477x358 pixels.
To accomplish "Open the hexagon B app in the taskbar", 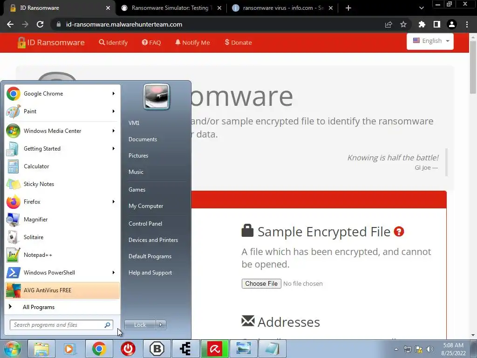I will tap(157, 349).
